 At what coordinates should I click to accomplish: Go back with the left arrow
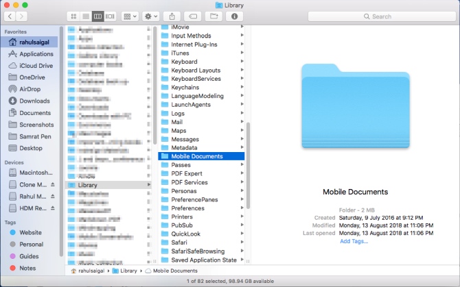12,16
